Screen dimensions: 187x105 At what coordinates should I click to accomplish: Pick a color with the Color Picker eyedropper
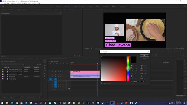coord(144,82)
